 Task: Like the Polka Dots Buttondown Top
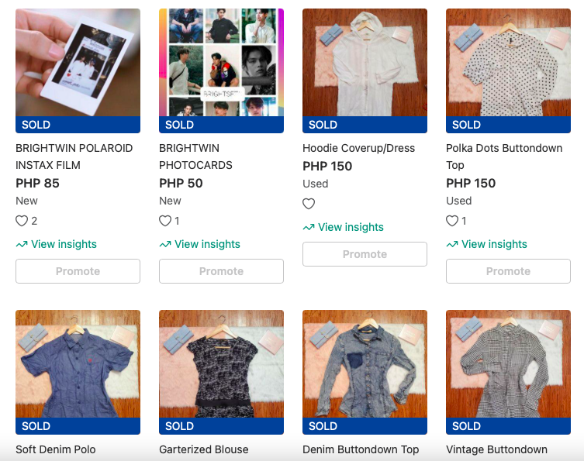click(452, 221)
